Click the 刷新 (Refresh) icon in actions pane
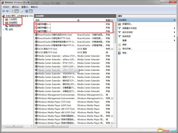This screenshot has width=178, height=133. pos(120,44)
